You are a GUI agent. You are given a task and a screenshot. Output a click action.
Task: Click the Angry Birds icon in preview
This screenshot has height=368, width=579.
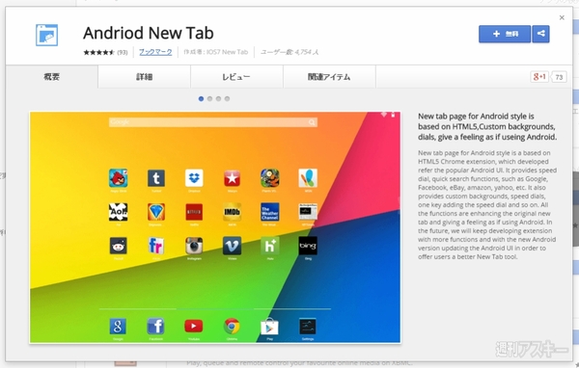pos(118,178)
